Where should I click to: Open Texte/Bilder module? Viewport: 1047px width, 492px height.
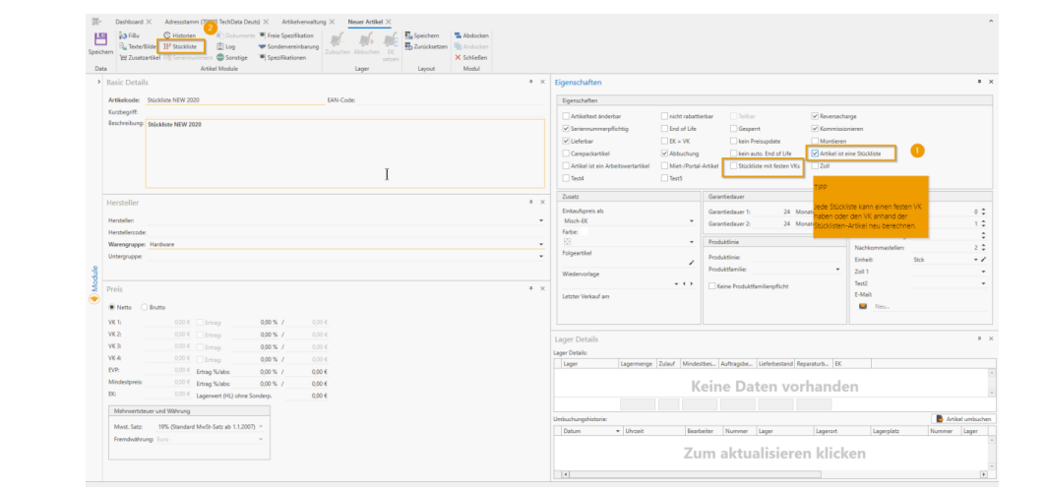point(137,46)
